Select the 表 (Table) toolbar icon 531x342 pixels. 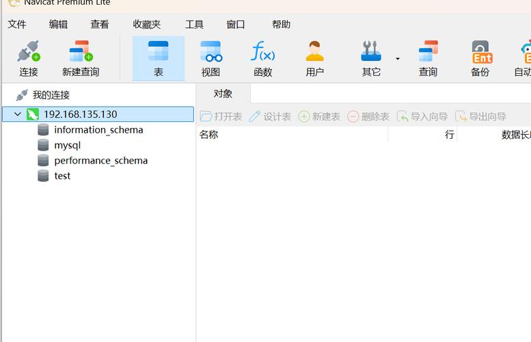point(159,59)
